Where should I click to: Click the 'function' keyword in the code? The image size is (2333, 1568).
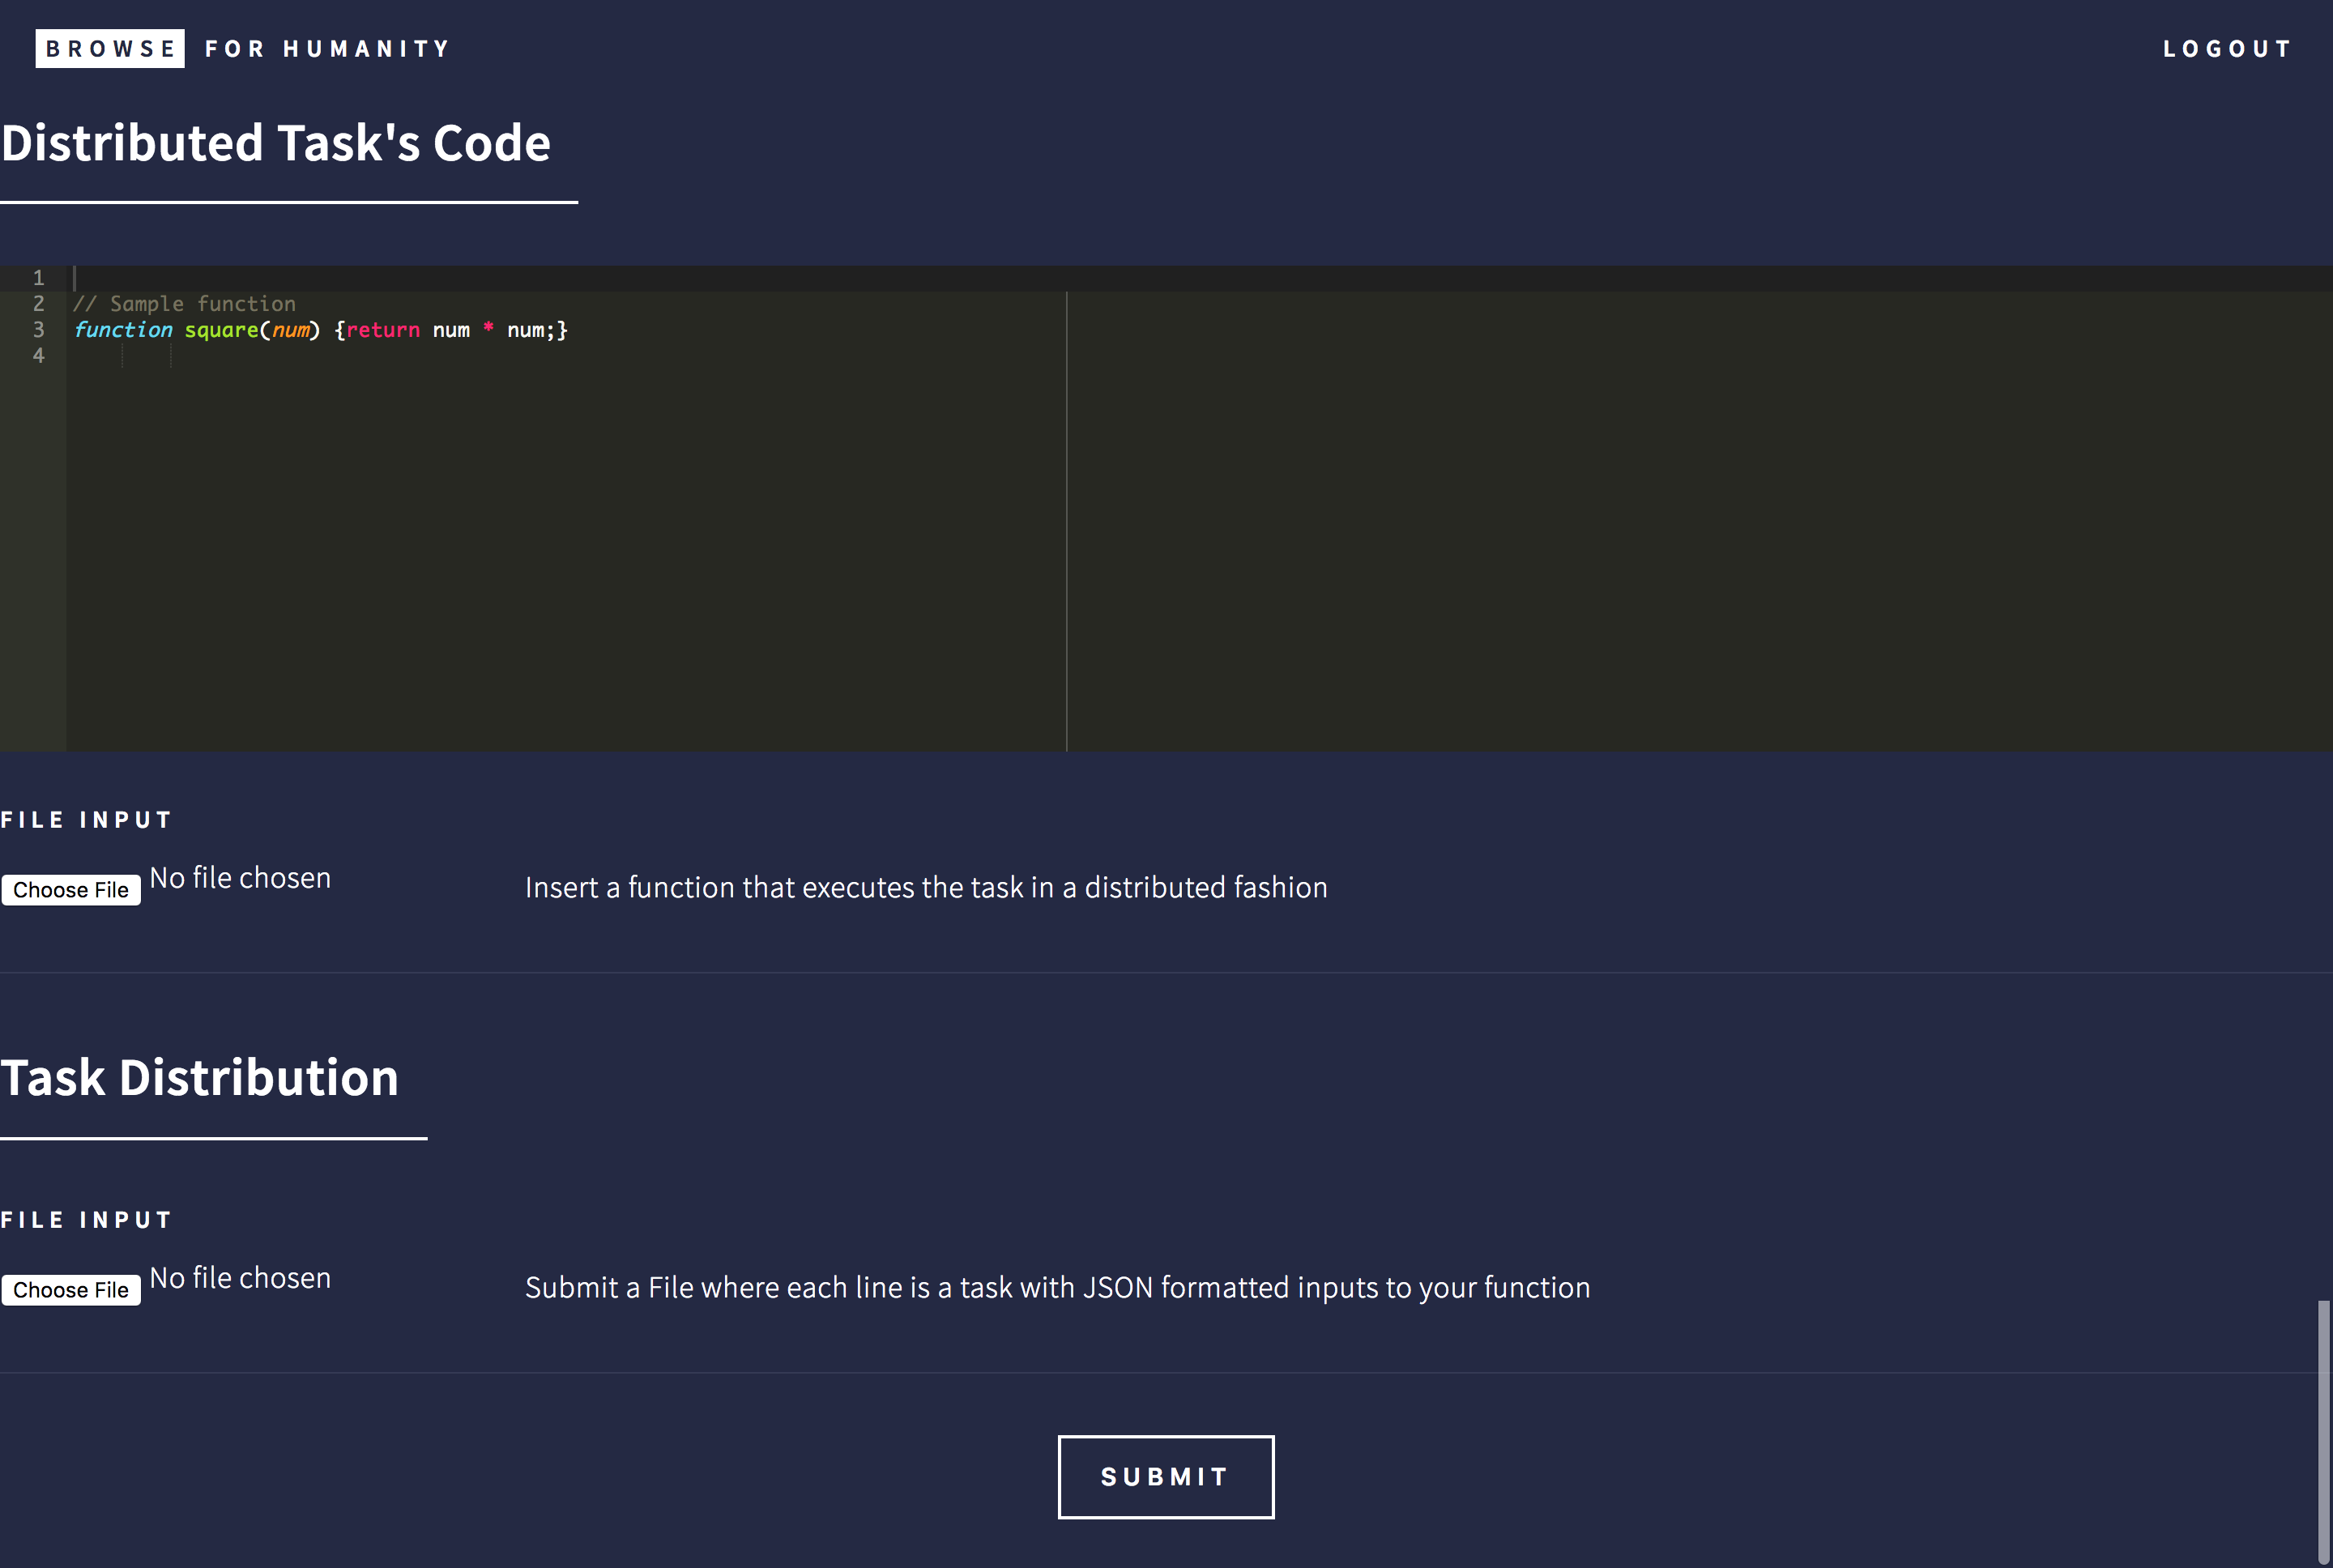123,330
